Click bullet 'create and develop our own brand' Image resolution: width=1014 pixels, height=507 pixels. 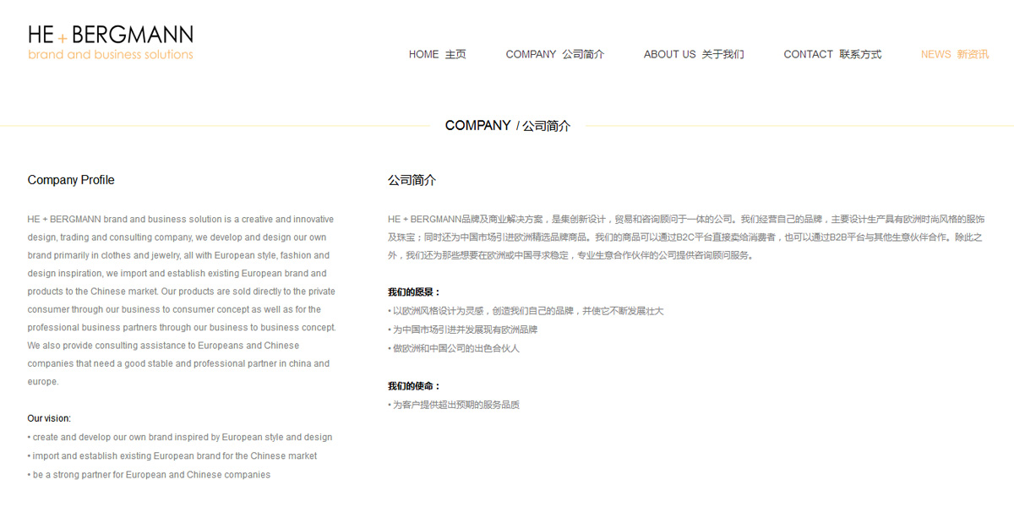tap(180, 438)
